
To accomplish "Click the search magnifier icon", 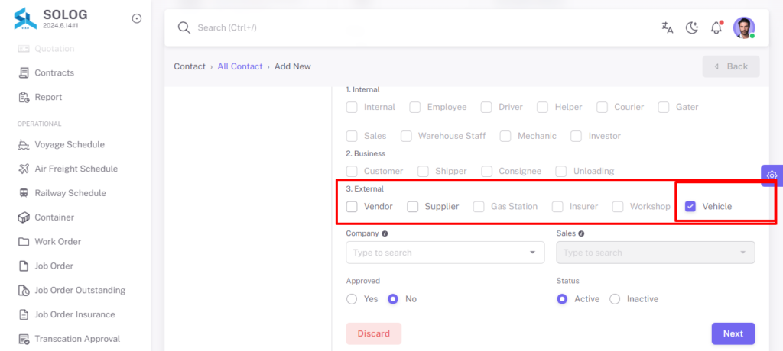I will coord(184,27).
